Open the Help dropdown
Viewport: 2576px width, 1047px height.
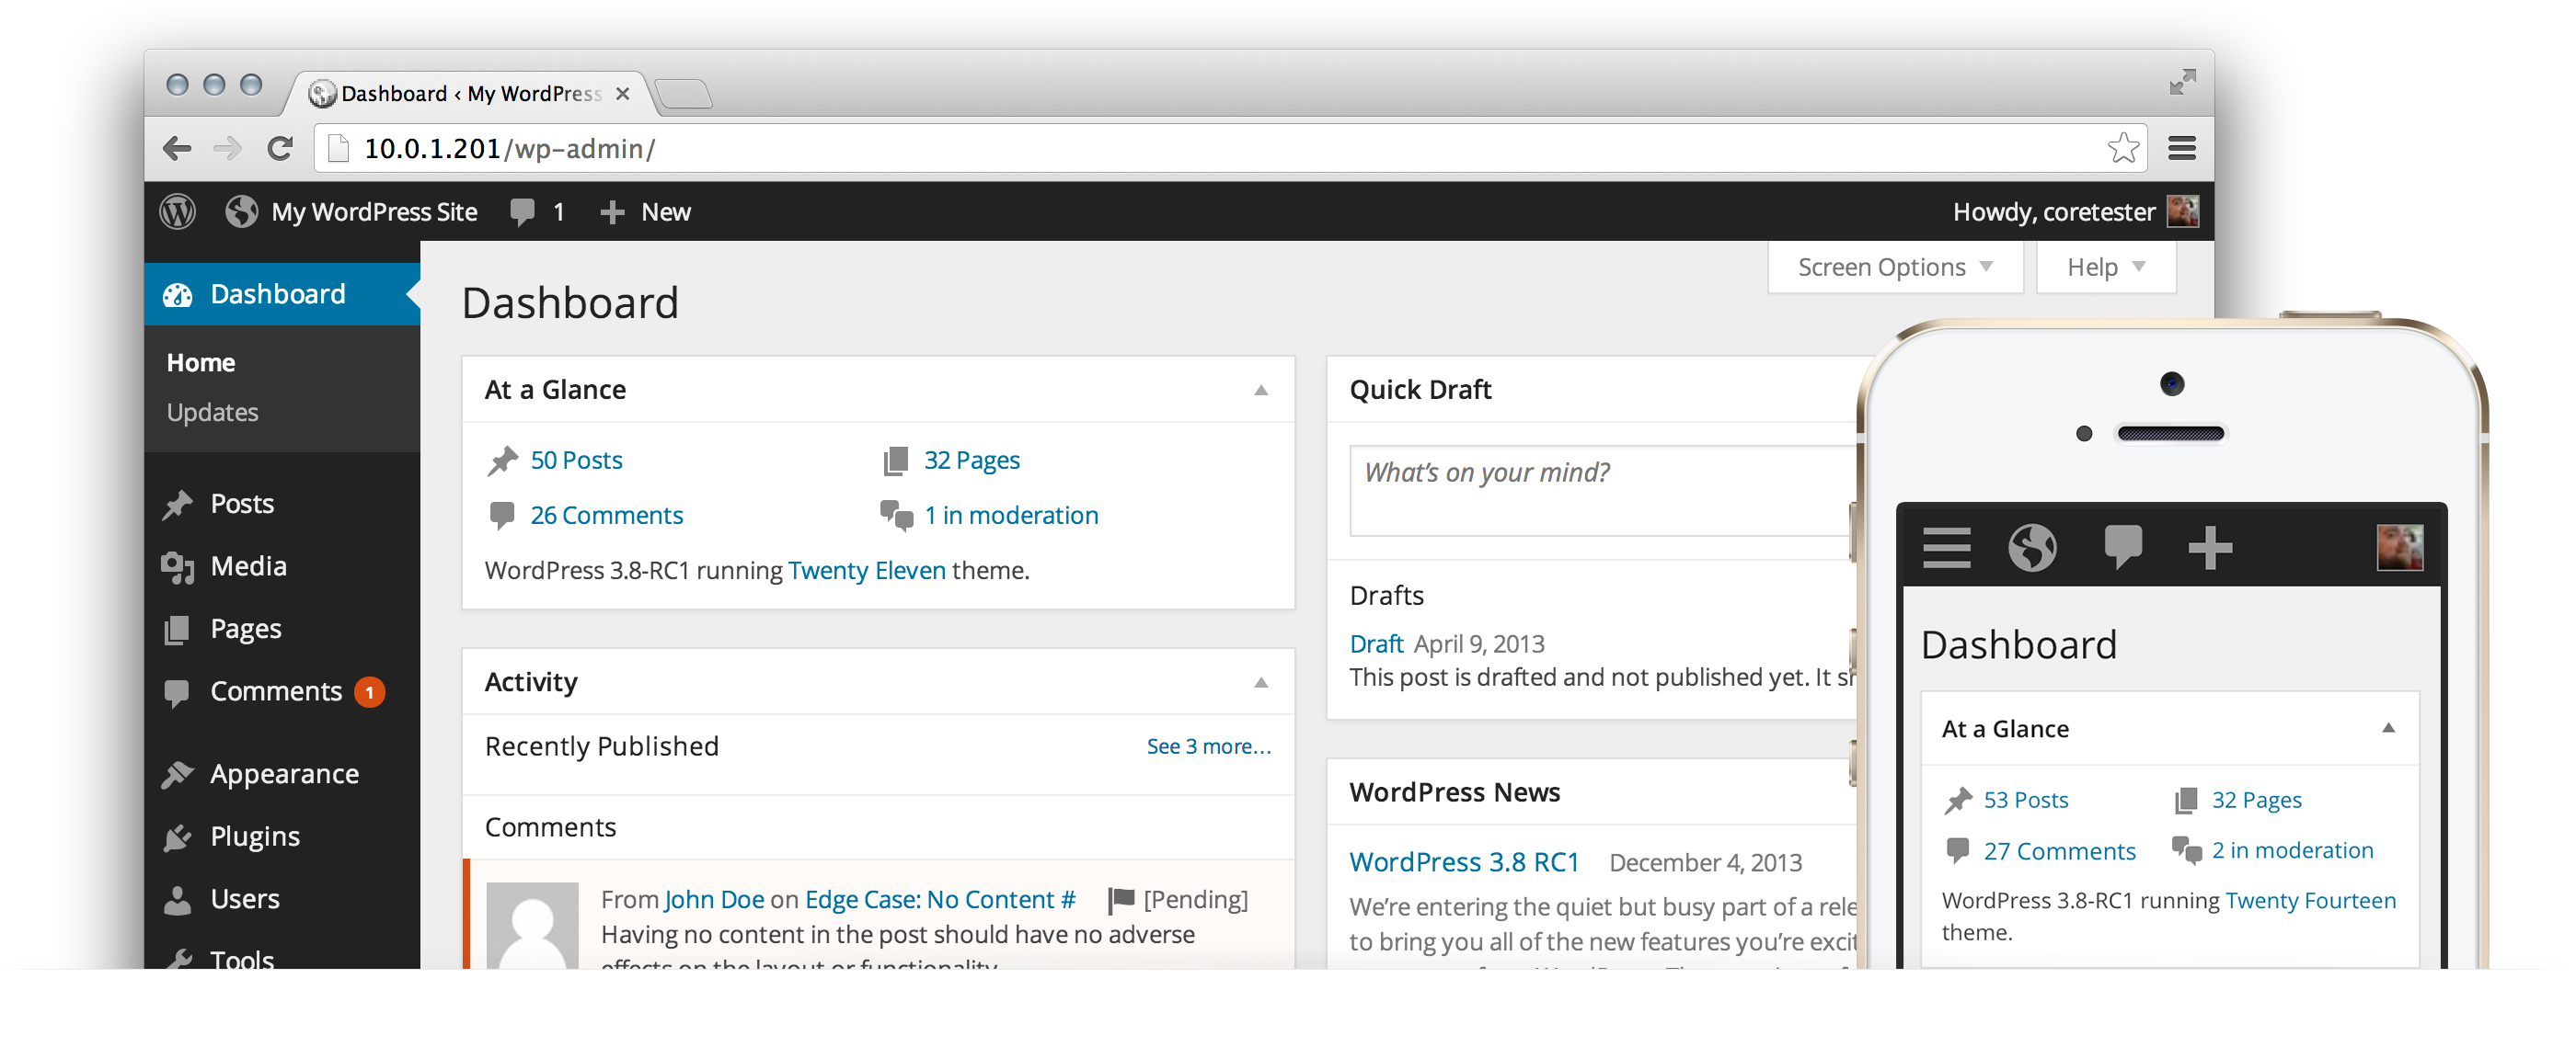(2106, 267)
